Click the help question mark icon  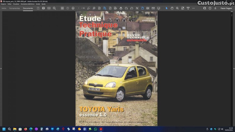point(209,8)
